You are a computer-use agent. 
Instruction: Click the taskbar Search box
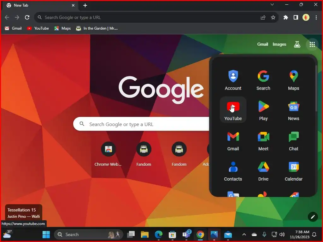[89, 234]
